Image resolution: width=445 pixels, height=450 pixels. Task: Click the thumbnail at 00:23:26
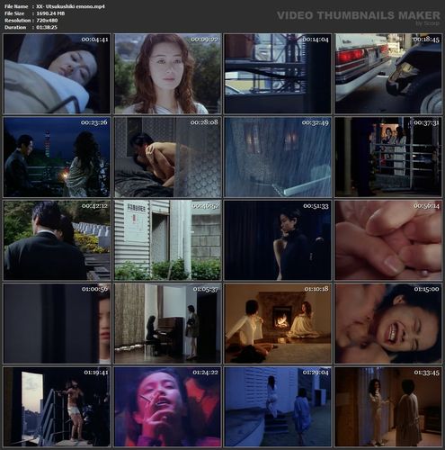pyautogui.click(x=57, y=157)
